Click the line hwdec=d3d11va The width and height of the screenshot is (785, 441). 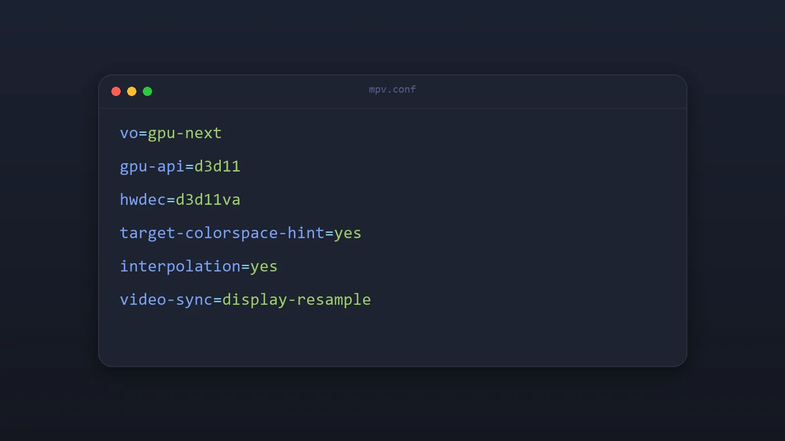point(180,200)
